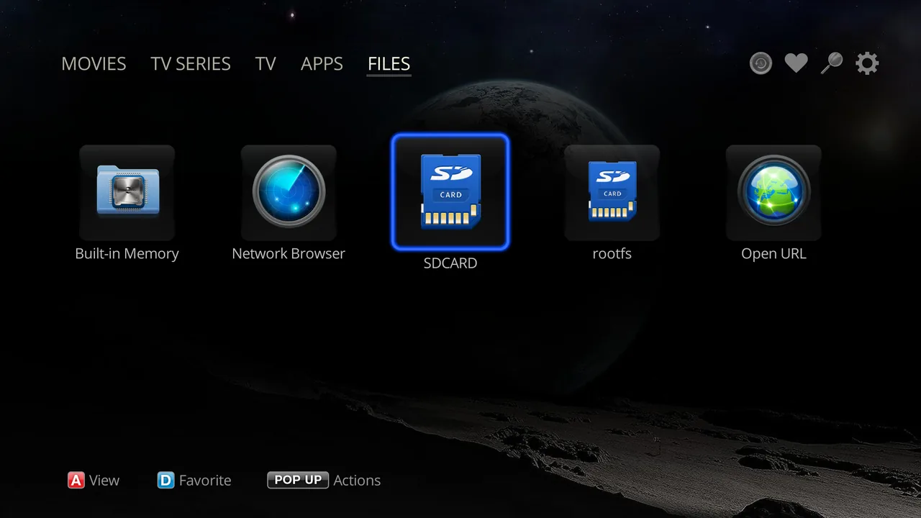Click the 'Network Browser' label text
Image resolution: width=921 pixels, height=518 pixels.
tap(289, 253)
